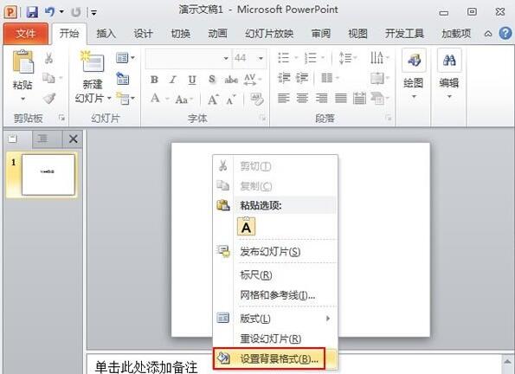Click the Clear Formatting icon
The image size is (515, 374).
[x=256, y=99]
